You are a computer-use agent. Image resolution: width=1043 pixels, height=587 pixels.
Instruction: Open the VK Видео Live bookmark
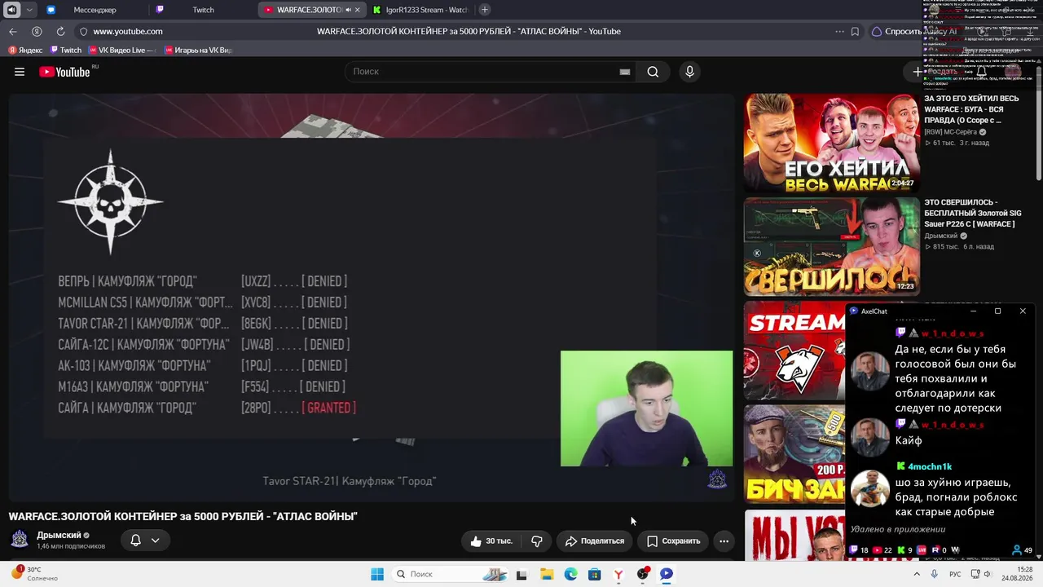(121, 51)
